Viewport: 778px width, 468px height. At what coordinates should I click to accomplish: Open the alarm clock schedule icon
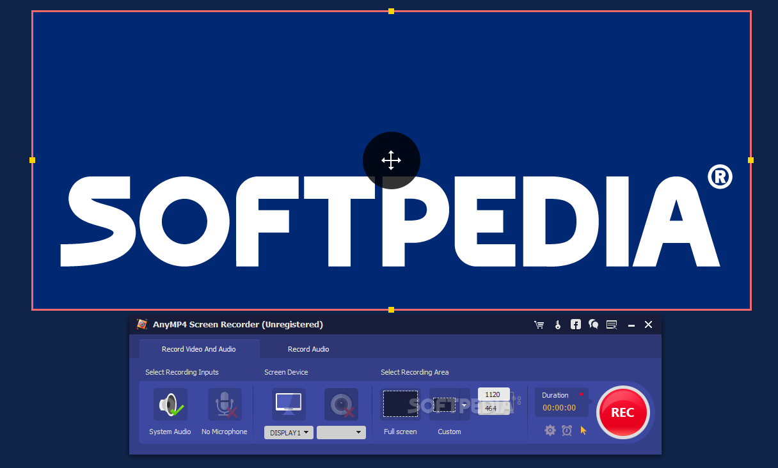567,430
